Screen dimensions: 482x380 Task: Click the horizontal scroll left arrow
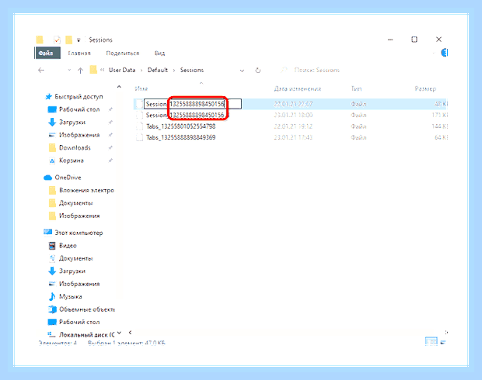(x=131, y=332)
